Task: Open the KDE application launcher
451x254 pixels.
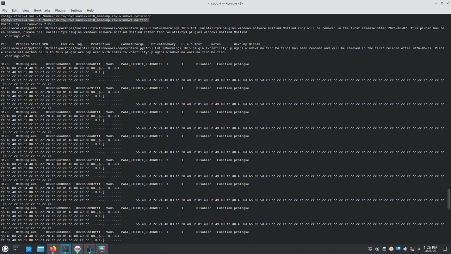Action: [x=5, y=249]
